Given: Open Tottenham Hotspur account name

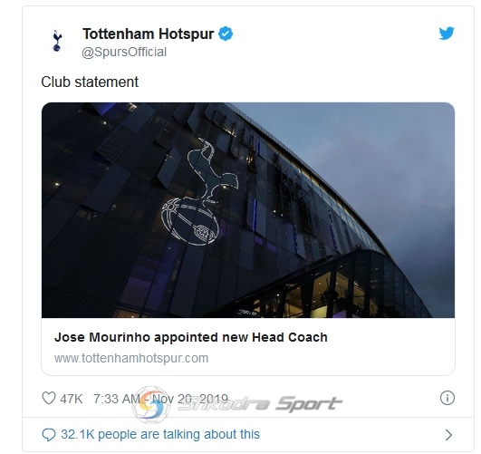Looking at the screenshot, I should (149, 34).
